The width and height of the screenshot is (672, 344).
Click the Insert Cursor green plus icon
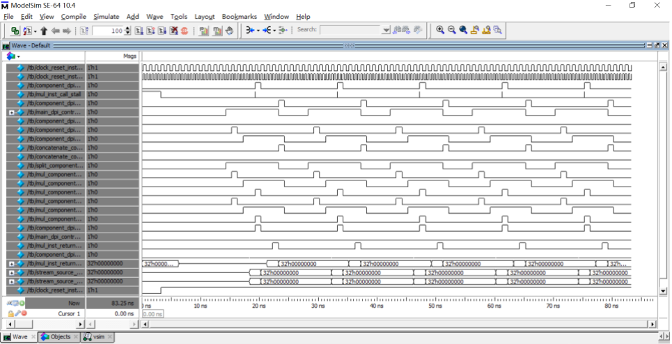tap(22, 303)
